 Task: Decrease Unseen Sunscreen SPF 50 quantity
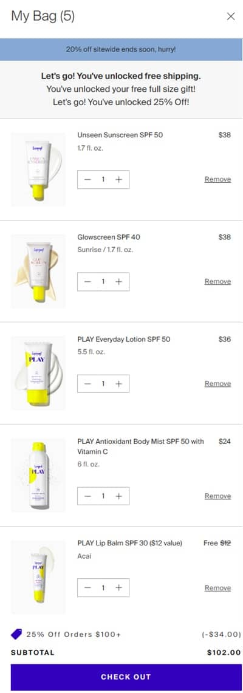pos(87,179)
